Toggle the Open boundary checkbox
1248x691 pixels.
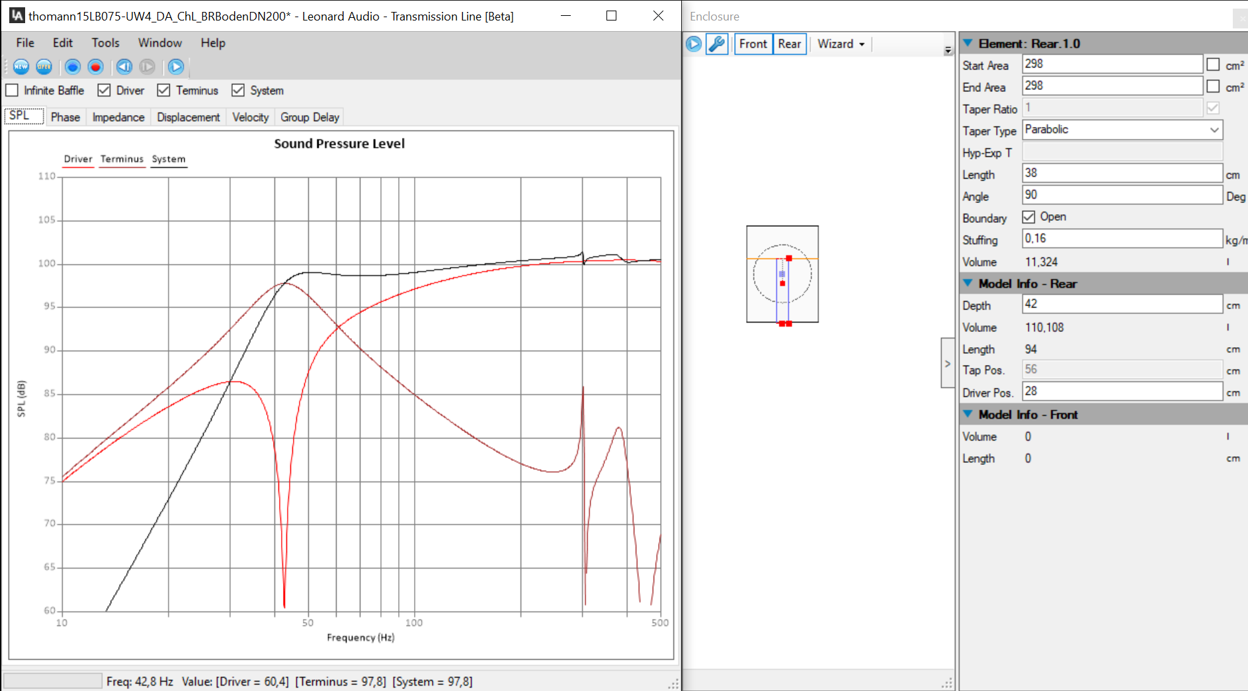[x=1028, y=217]
